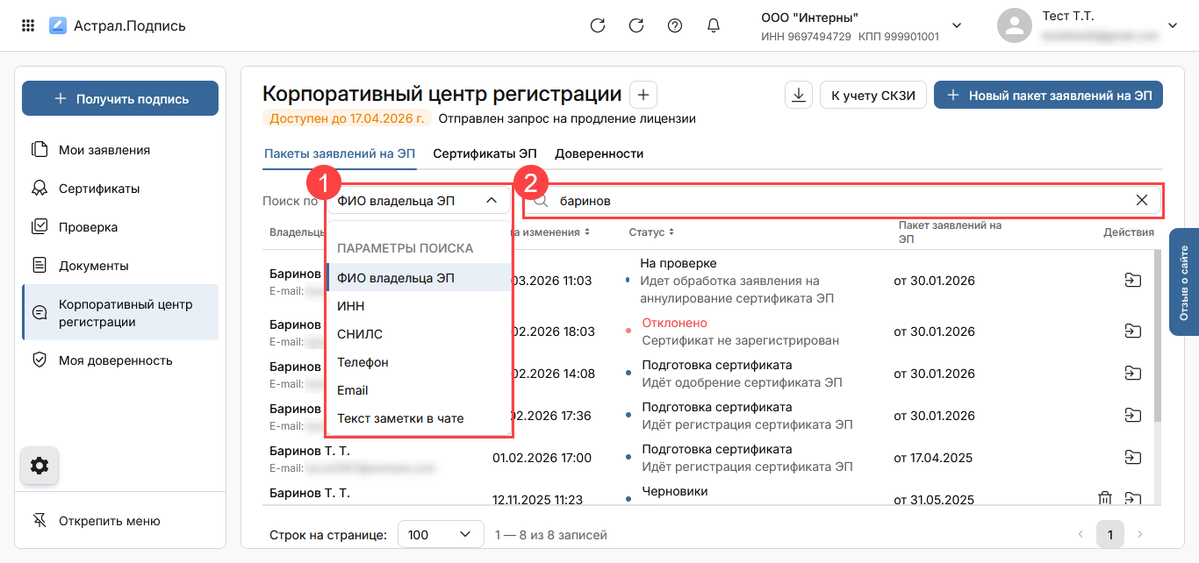The height and width of the screenshot is (563, 1199).
Task: Click the download icon button near К учету СКЗИ
Action: (x=798, y=95)
